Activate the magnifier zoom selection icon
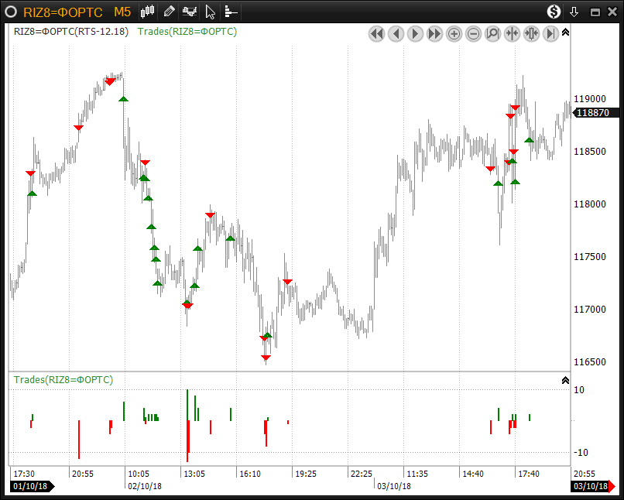This screenshot has height=500, width=624. point(492,34)
